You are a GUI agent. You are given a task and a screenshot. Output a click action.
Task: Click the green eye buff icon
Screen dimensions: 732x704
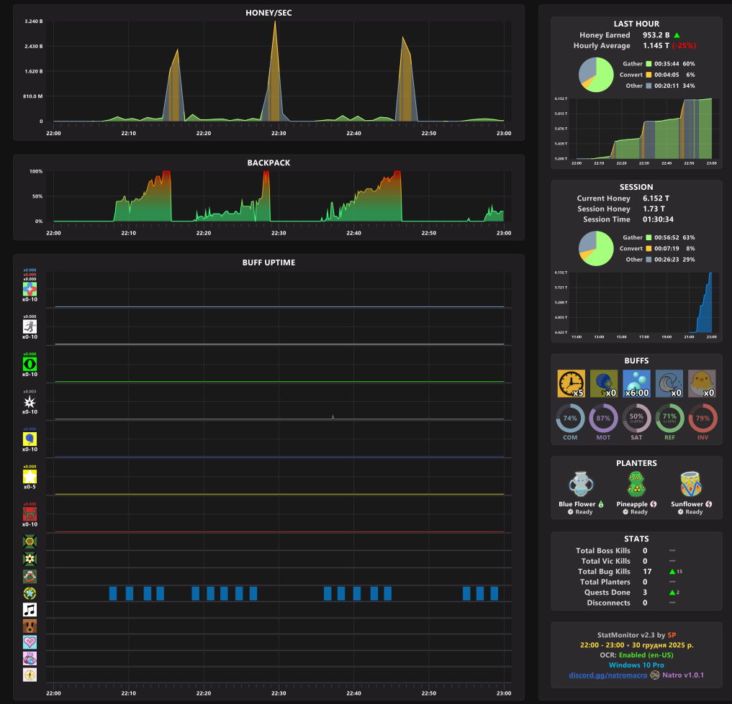coord(30,364)
